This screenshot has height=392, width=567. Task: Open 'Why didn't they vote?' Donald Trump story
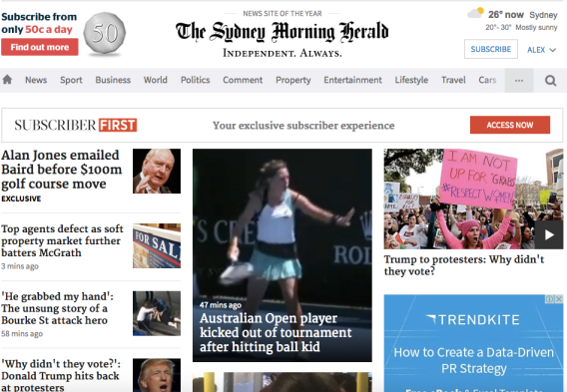point(61,375)
